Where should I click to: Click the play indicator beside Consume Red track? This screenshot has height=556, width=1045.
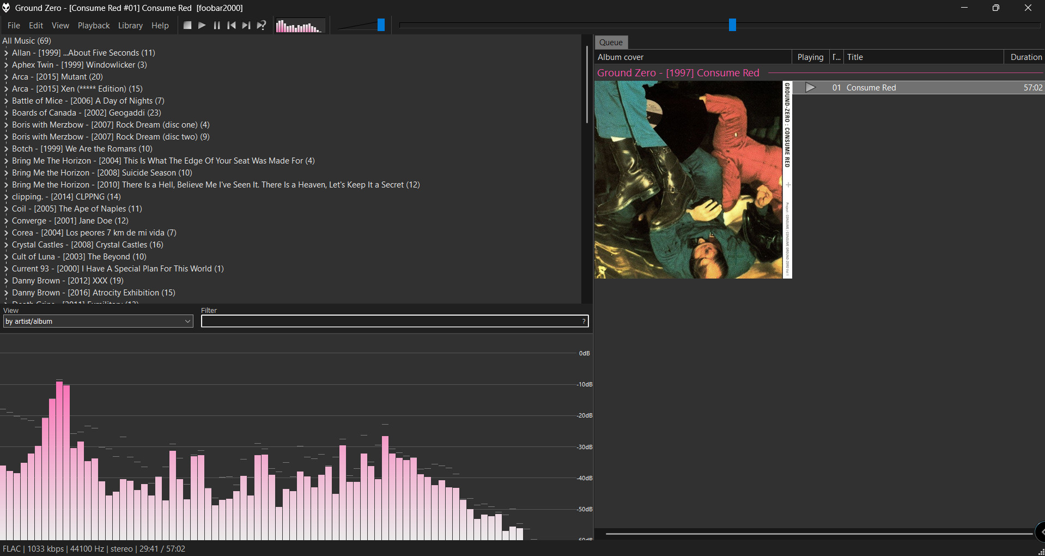[x=810, y=87]
